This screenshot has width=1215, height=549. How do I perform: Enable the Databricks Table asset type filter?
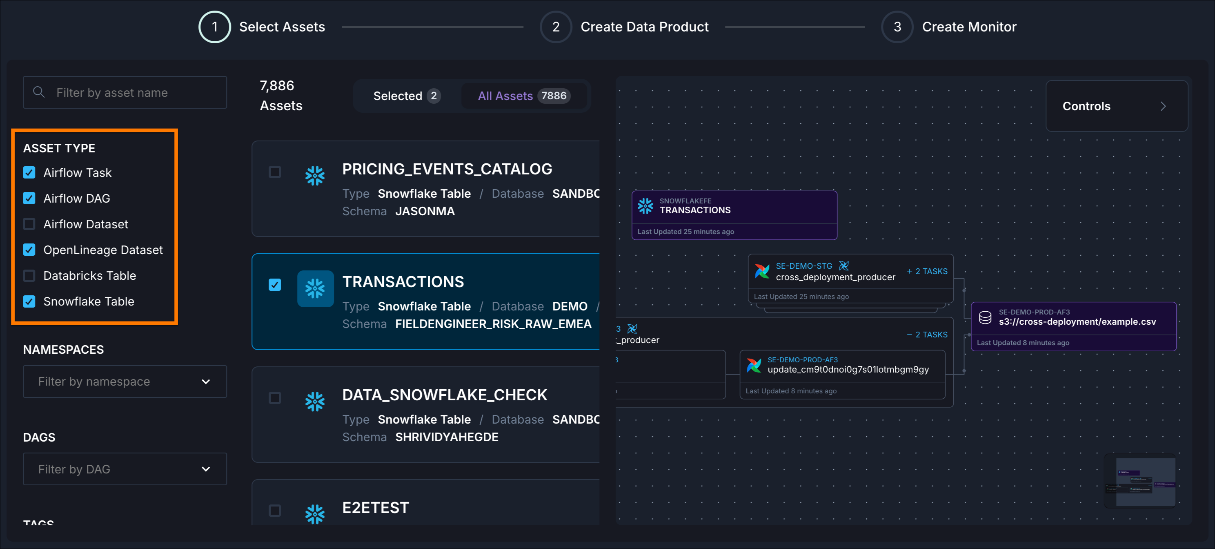click(x=29, y=276)
